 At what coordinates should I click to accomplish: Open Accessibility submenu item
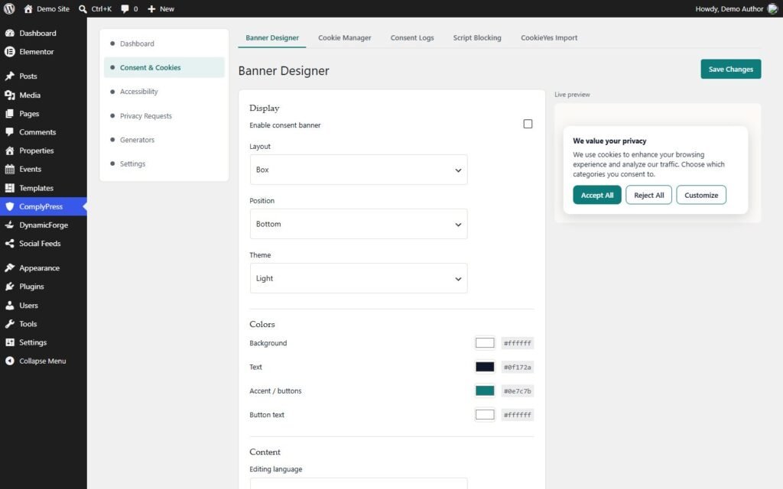coord(164,92)
